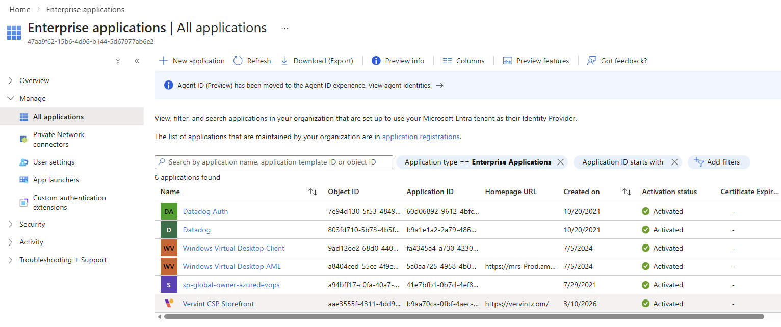
Task: Open User settings from the sidebar
Action: 54,161
